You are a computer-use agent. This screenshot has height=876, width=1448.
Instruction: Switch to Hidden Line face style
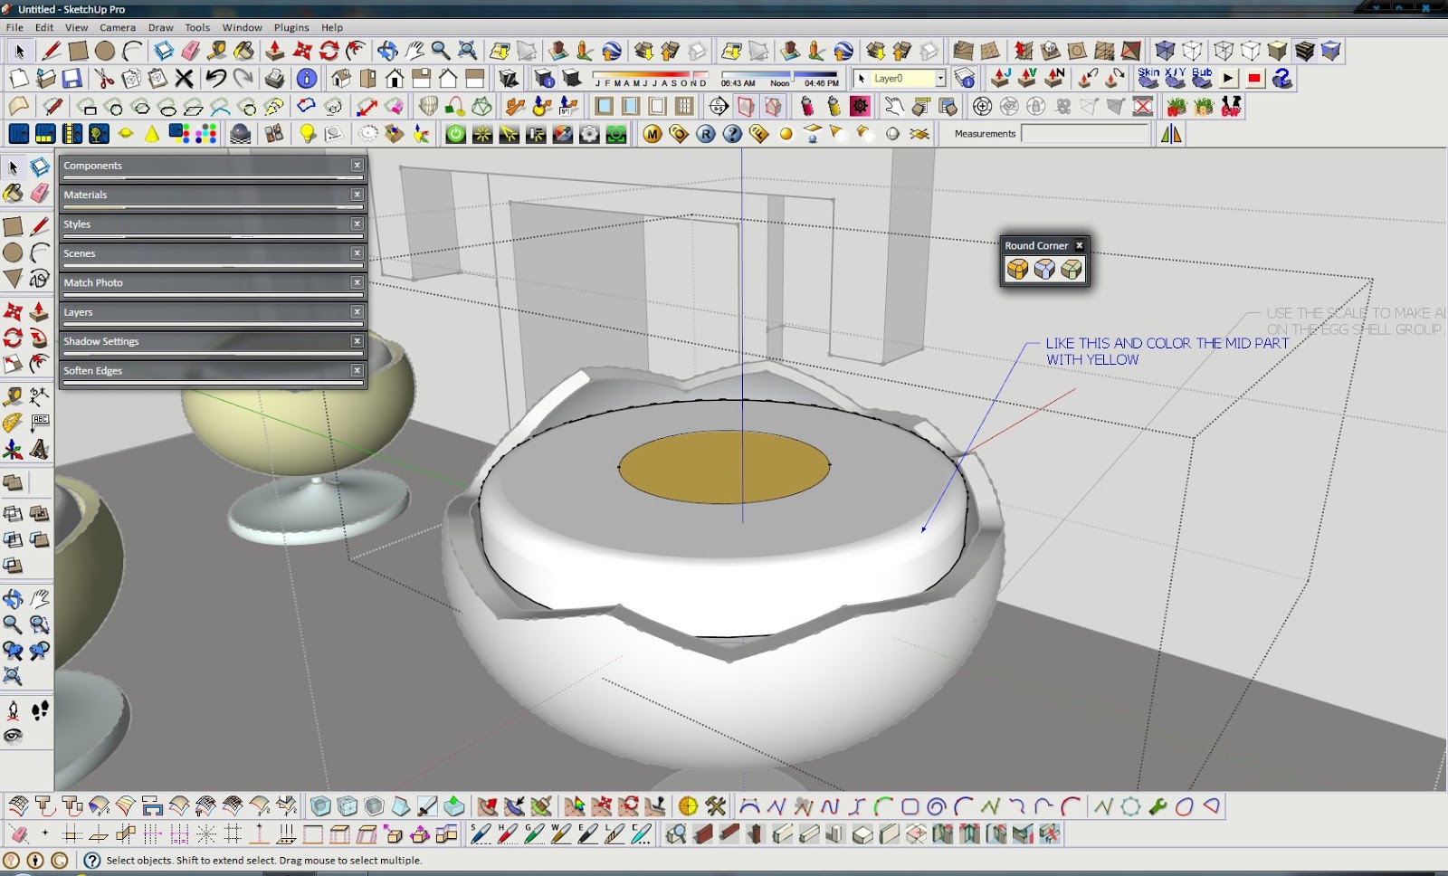click(1251, 51)
